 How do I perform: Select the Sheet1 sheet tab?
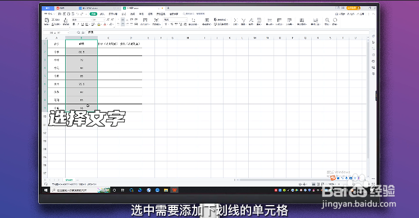69,180
